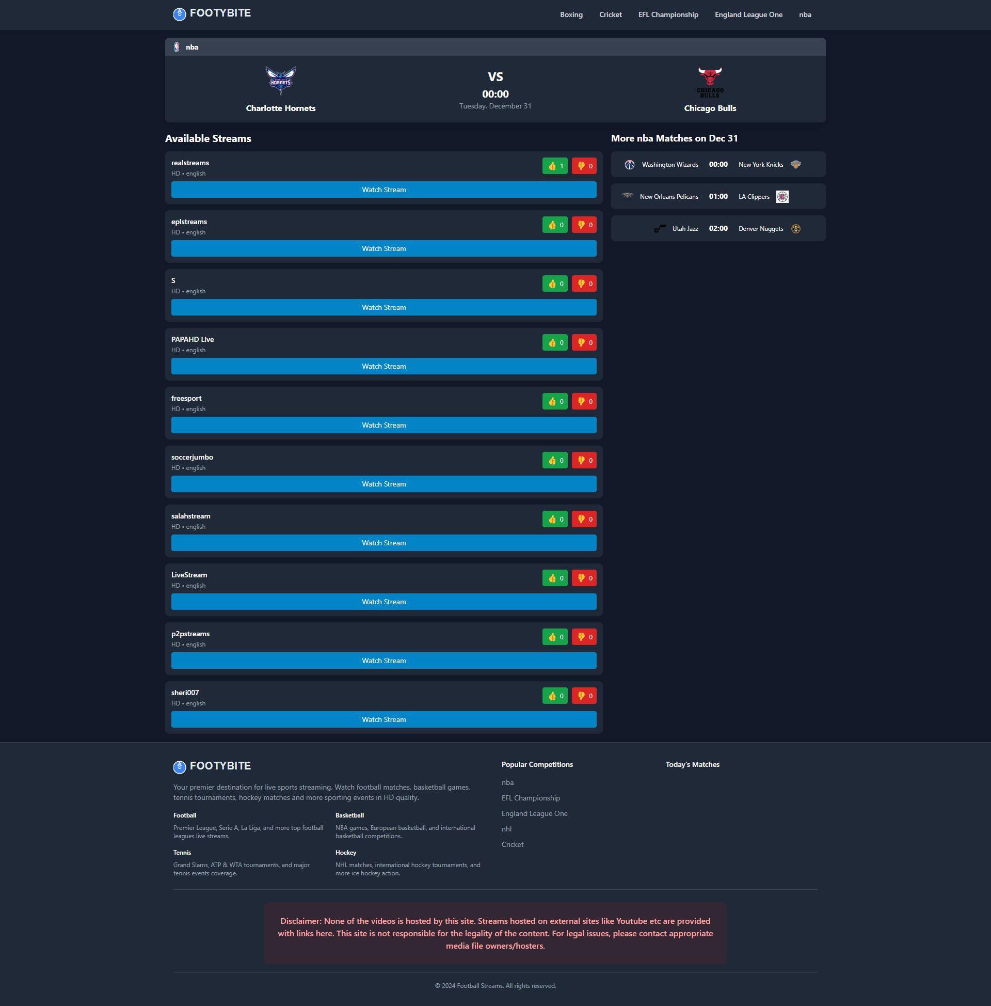Open New Orleans Pelicans vs LA Clippers match
Screen dimensions: 991x1006
[718, 196]
